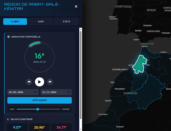Open calendar picker for end date
The height and width of the screenshot is (131, 171).
tap(69, 92)
